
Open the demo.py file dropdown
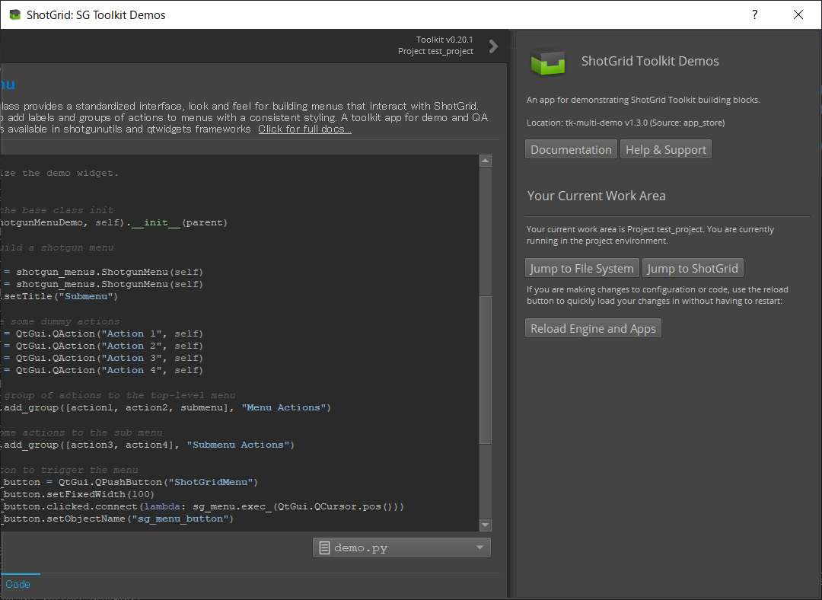click(401, 547)
